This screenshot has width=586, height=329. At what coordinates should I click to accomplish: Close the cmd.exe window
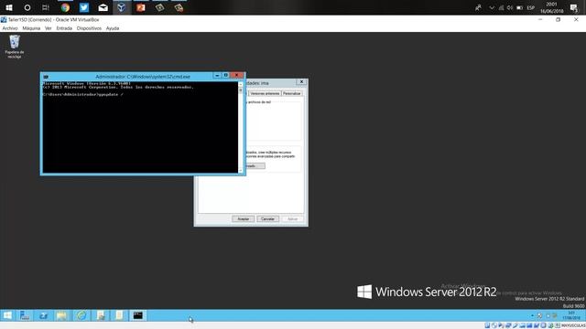pyautogui.click(x=236, y=75)
